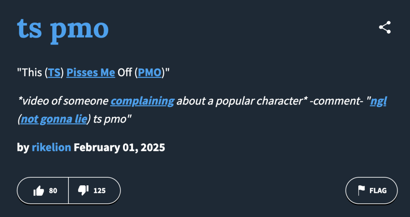Click the downvote count showing 125

pyautogui.click(x=99, y=191)
